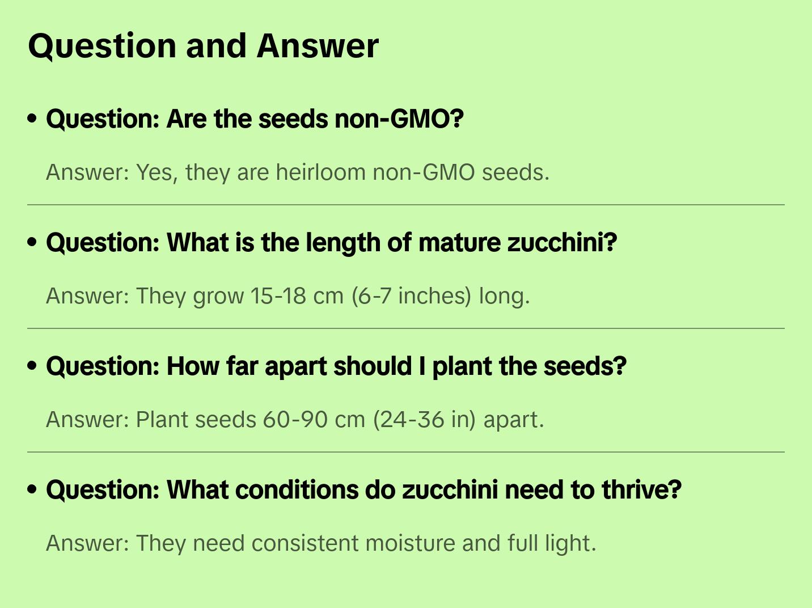Click the divider below the seed spacing answer
812x608 pixels.
tap(406, 452)
